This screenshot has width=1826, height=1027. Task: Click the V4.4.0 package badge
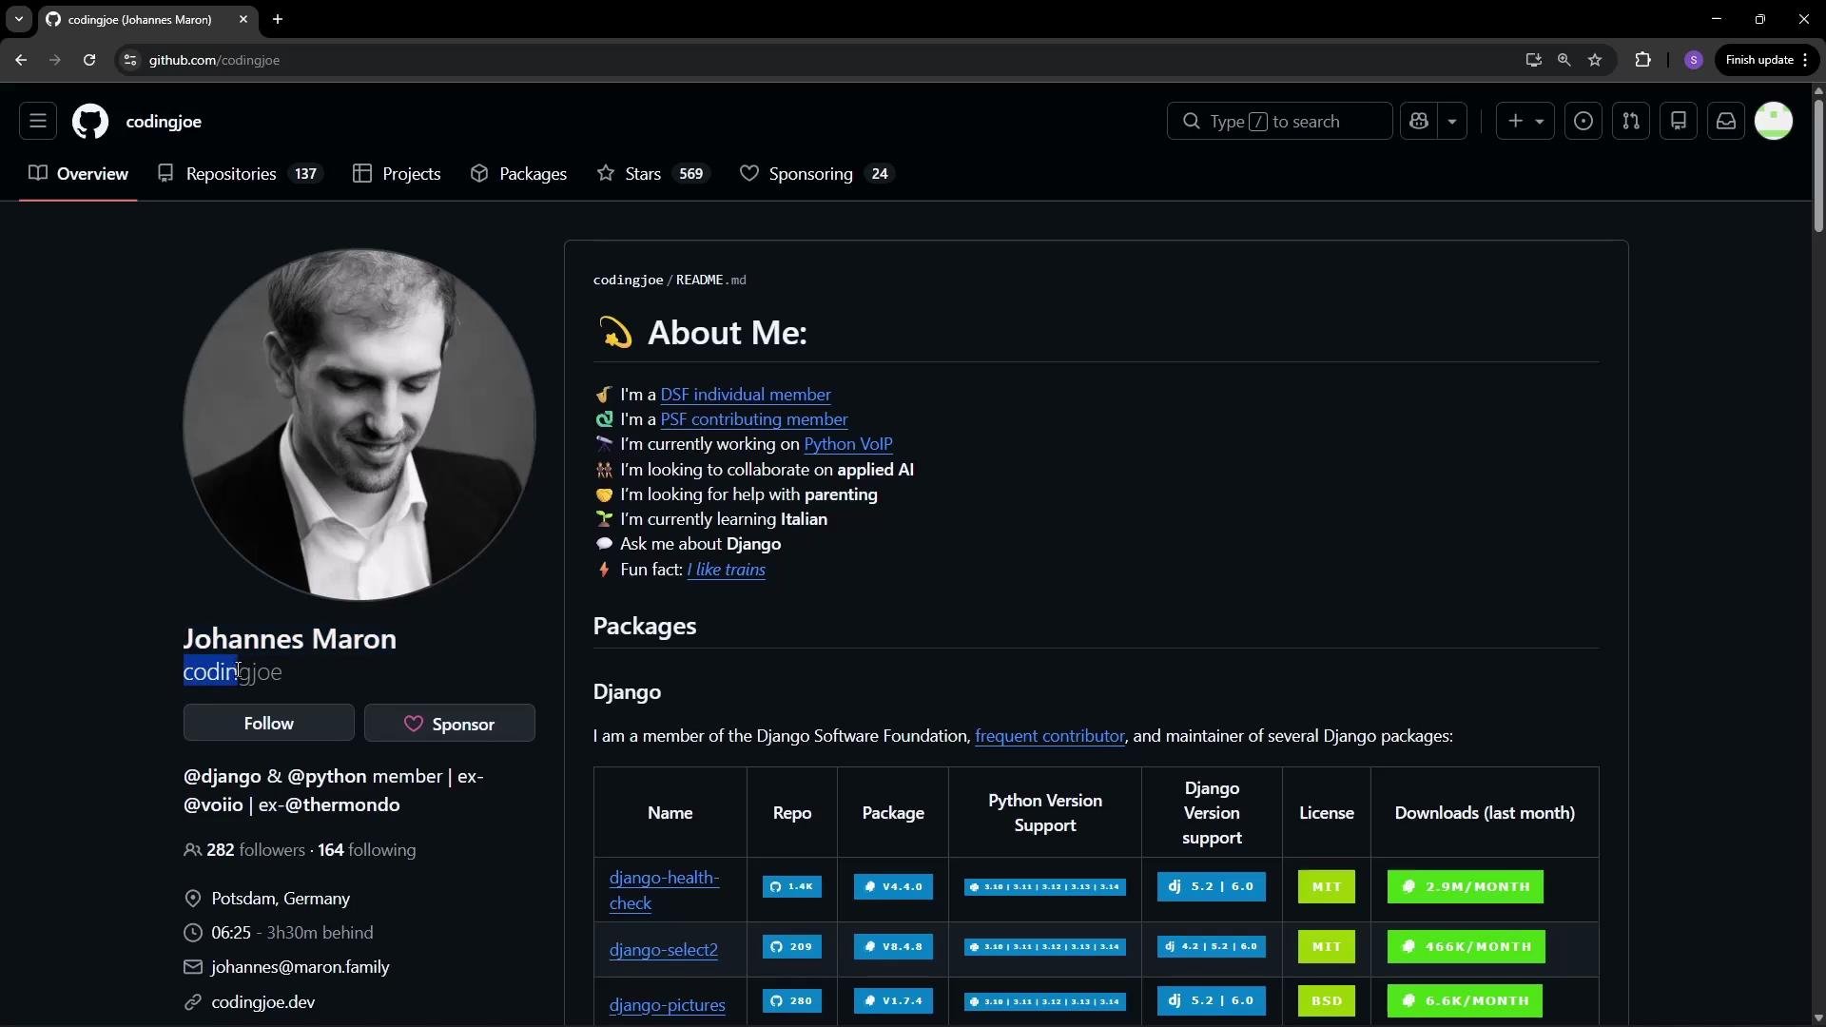pyautogui.click(x=893, y=887)
